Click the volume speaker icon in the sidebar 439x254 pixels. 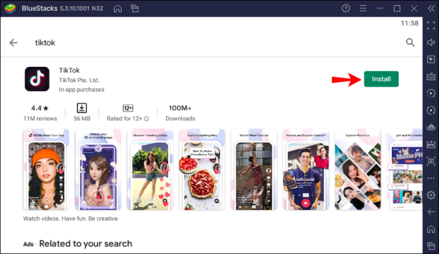pos(431,42)
